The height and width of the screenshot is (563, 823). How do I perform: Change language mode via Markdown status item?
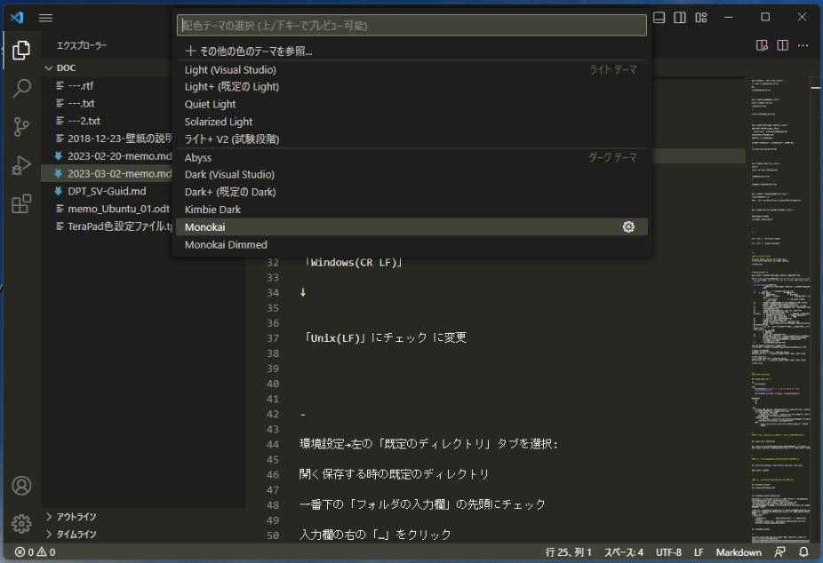738,552
